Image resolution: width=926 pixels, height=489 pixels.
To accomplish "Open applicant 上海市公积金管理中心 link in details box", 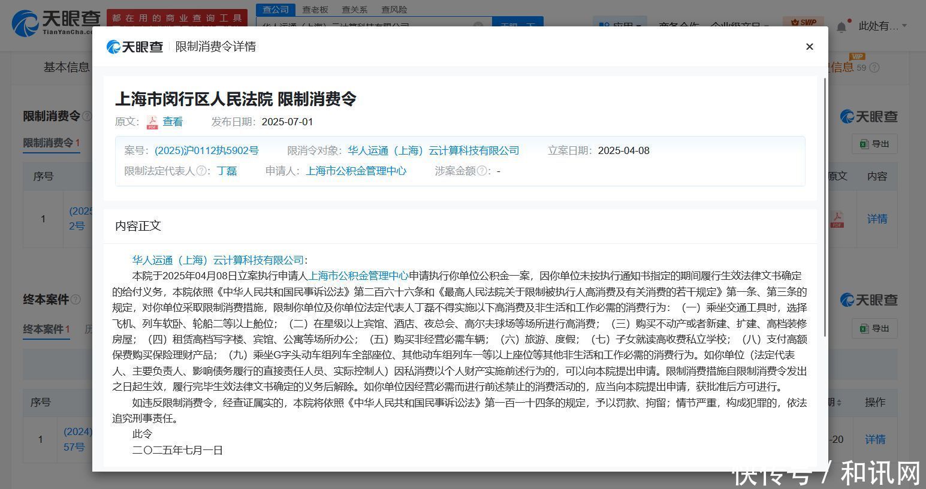I will [356, 171].
